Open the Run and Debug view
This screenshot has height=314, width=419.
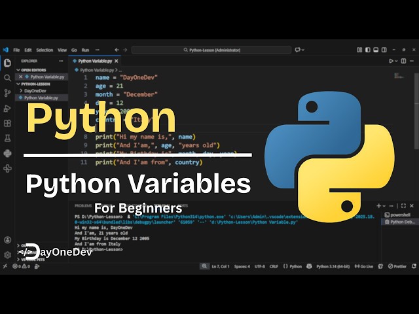pos(7,108)
